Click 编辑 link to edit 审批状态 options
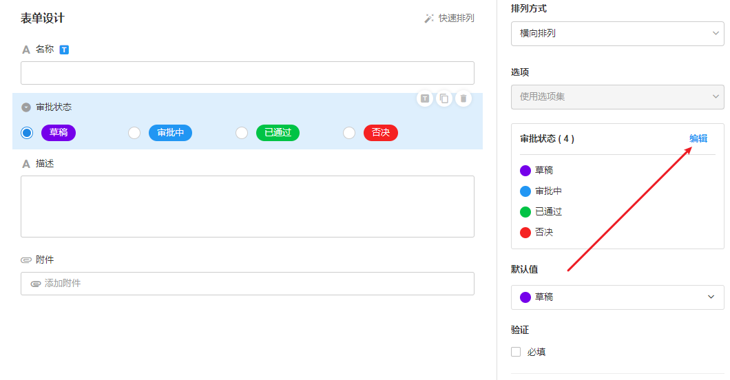Image resolution: width=730 pixels, height=380 pixels. tap(698, 138)
